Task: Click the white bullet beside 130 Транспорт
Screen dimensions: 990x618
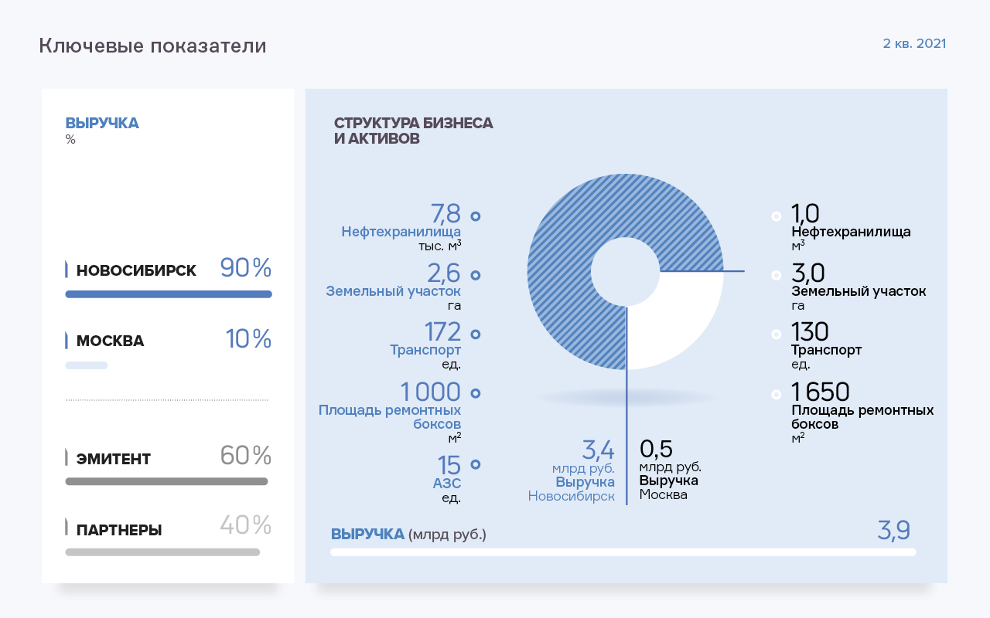Action: 776,334
